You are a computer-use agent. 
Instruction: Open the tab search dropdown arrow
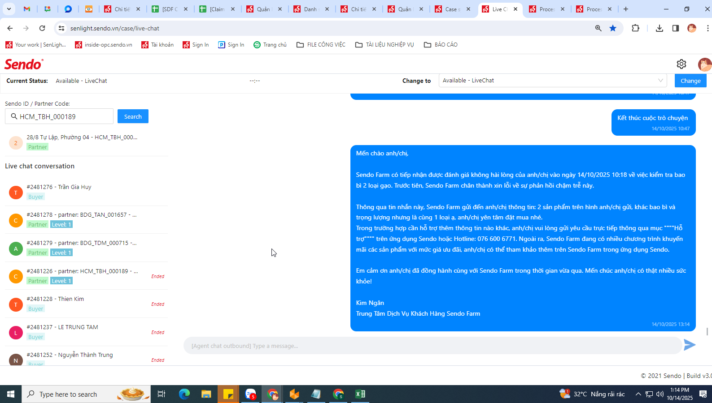[x=9, y=9]
